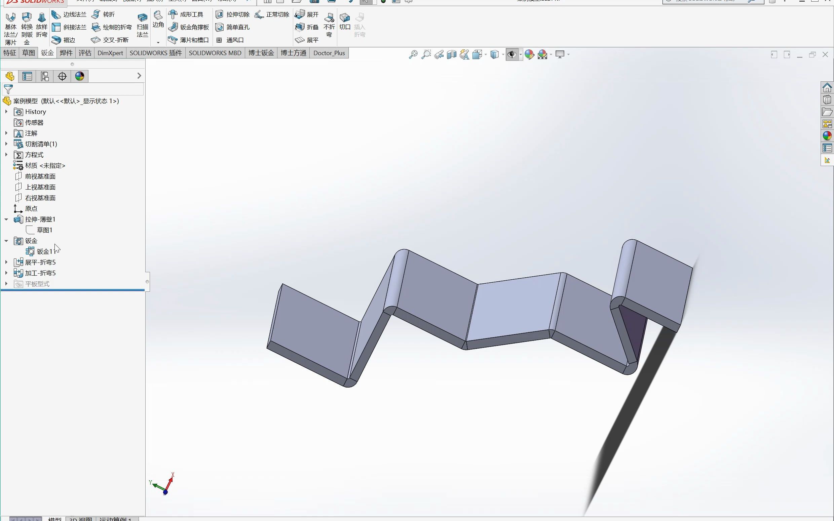Open the DisplayManager color ball tab
This screenshot has height=521, width=834.
80,76
